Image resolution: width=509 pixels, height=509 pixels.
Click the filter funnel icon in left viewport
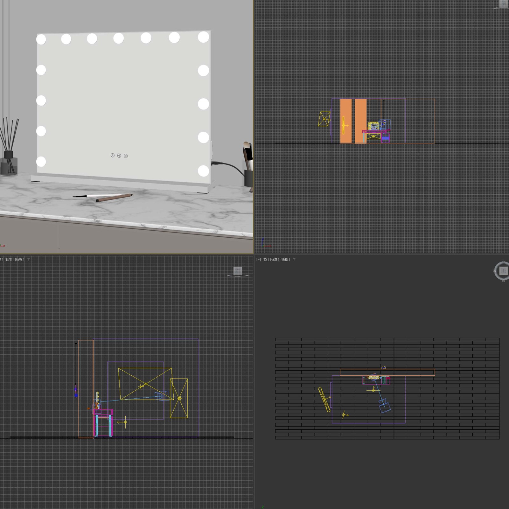click(x=29, y=259)
